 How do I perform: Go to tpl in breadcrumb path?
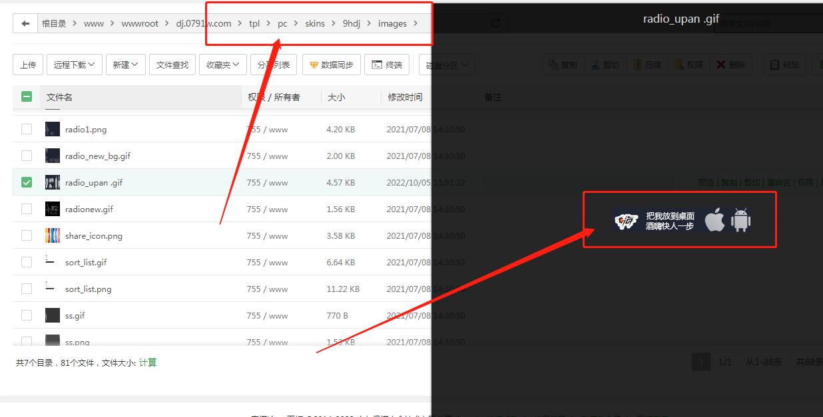[254, 23]
